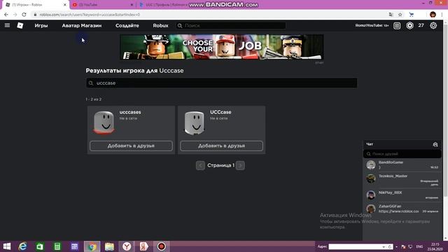The image size is (448, 252).
Task: Click the Choose Your Job ad banner
Action: click(222, 47)
